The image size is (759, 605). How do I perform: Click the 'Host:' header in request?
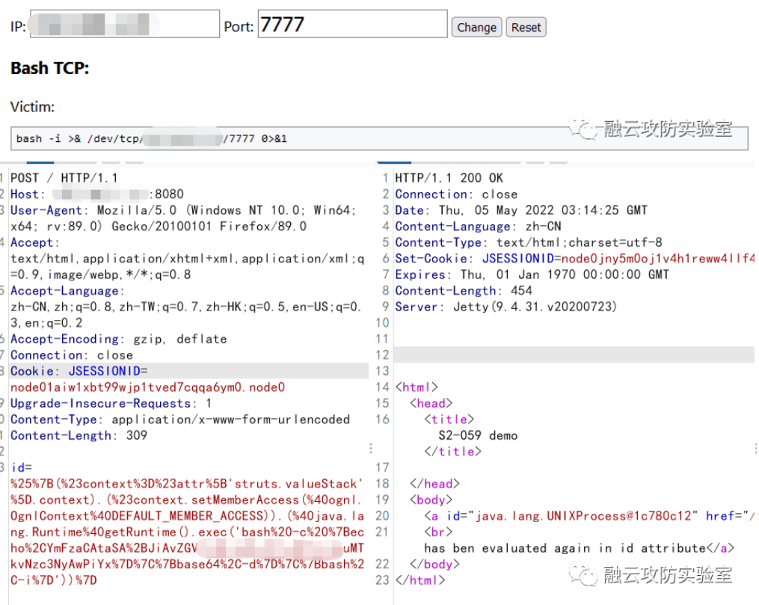[28, 194]
